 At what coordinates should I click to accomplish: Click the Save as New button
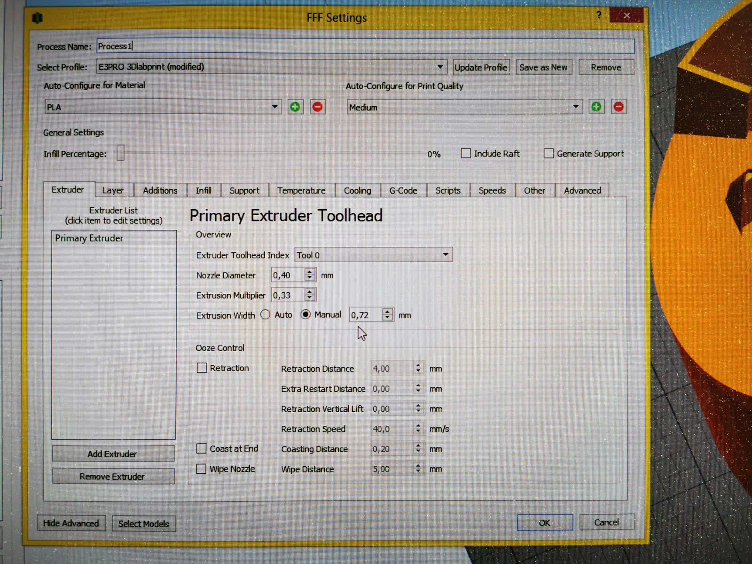pos(543,67)
